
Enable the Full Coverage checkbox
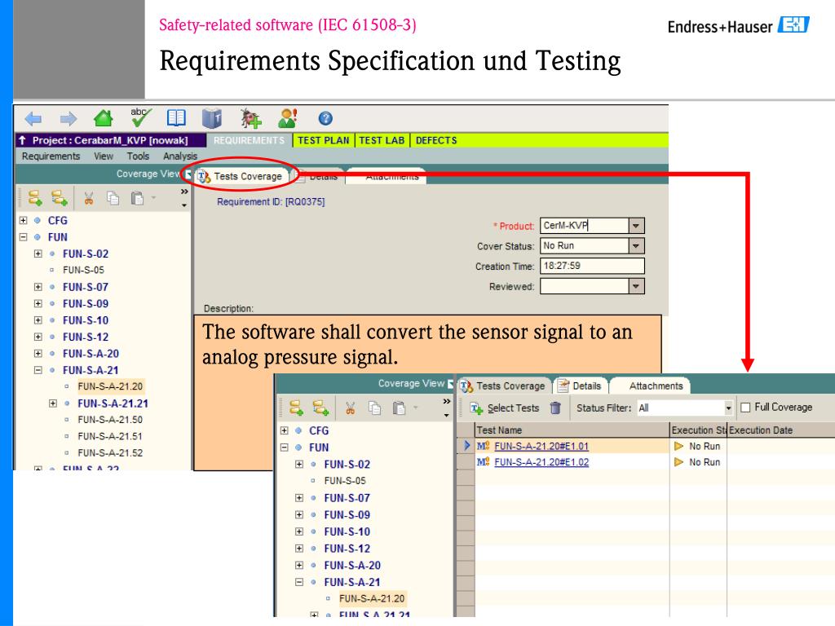point(745,408)
